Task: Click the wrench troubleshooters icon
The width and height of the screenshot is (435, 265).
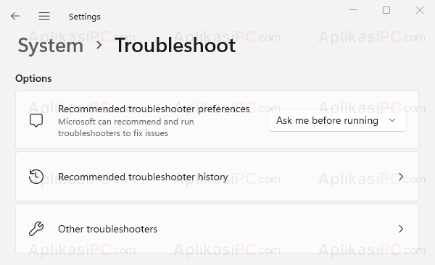Action: point(36,229)
